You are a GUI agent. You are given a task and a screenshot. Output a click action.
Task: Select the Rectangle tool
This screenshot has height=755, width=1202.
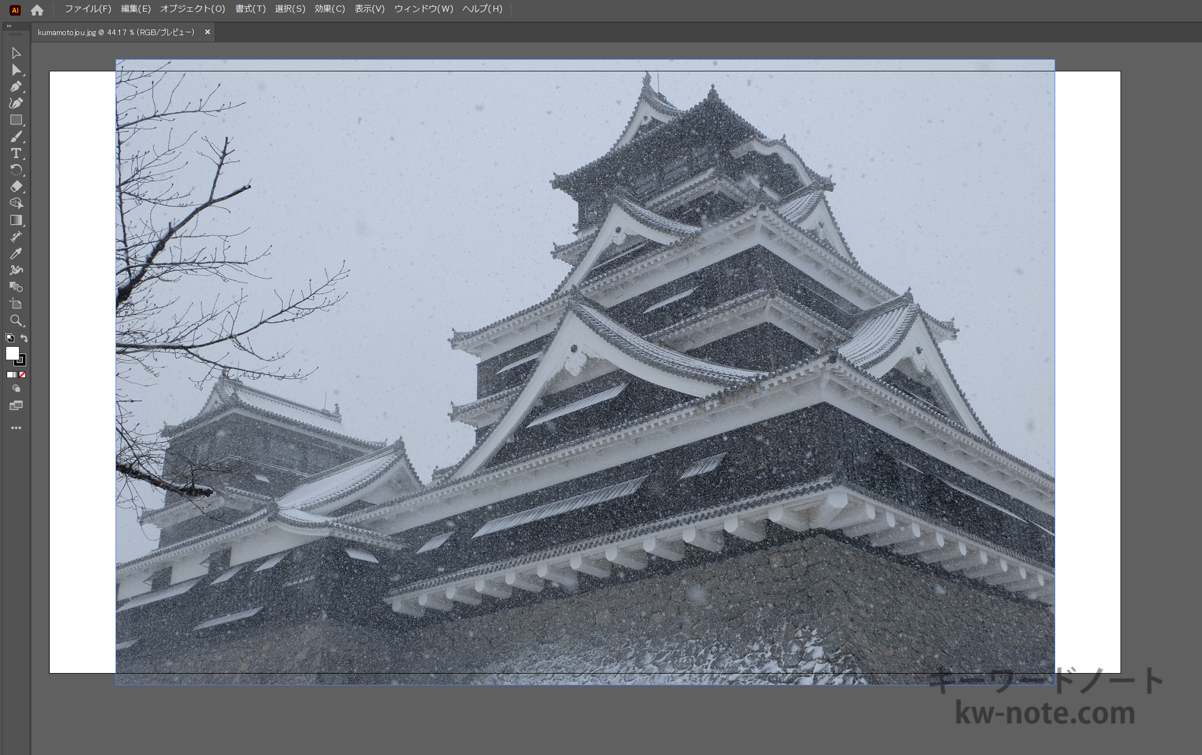coord(16,120)
